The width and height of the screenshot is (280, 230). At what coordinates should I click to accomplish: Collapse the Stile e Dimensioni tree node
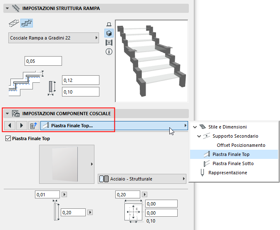195,127
